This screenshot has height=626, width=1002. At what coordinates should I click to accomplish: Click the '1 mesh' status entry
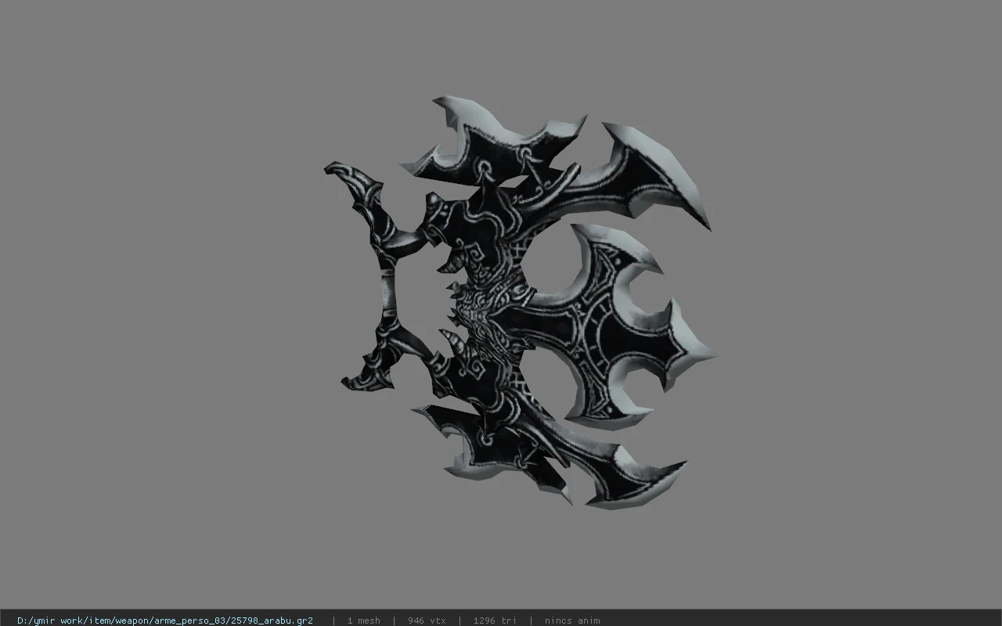pos(364,621)
